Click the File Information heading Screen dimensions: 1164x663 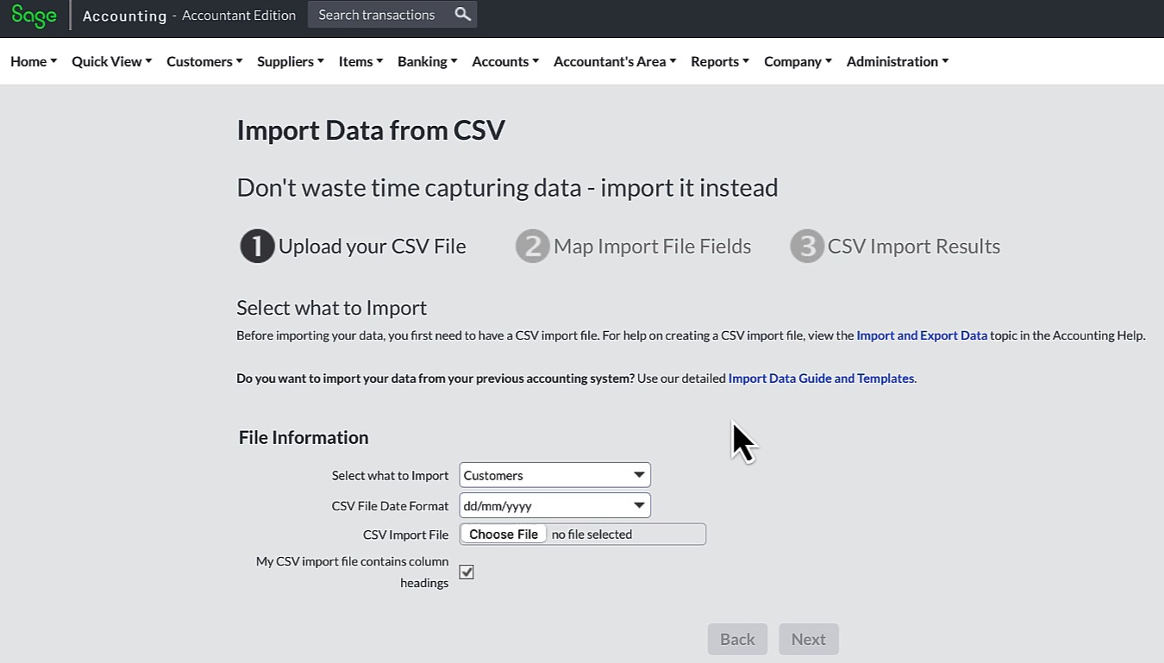304,437
